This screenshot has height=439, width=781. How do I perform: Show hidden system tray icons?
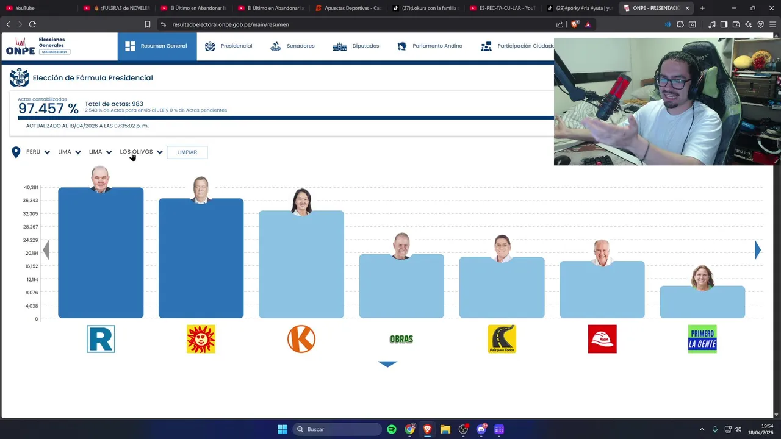tap(702, 429)
